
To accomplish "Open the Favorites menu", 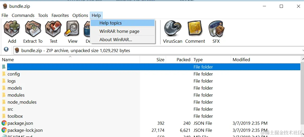I will 60,16.
